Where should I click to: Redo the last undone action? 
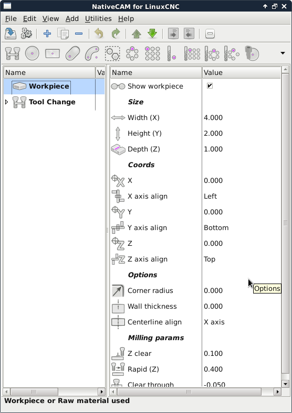click(116, 34)
